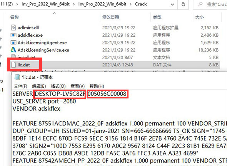Select the adskflex.exe file name

(x=30, y=35)
